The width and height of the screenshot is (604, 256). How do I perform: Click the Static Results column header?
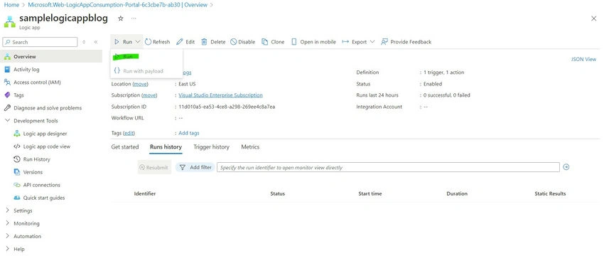[x=550, y=193]
